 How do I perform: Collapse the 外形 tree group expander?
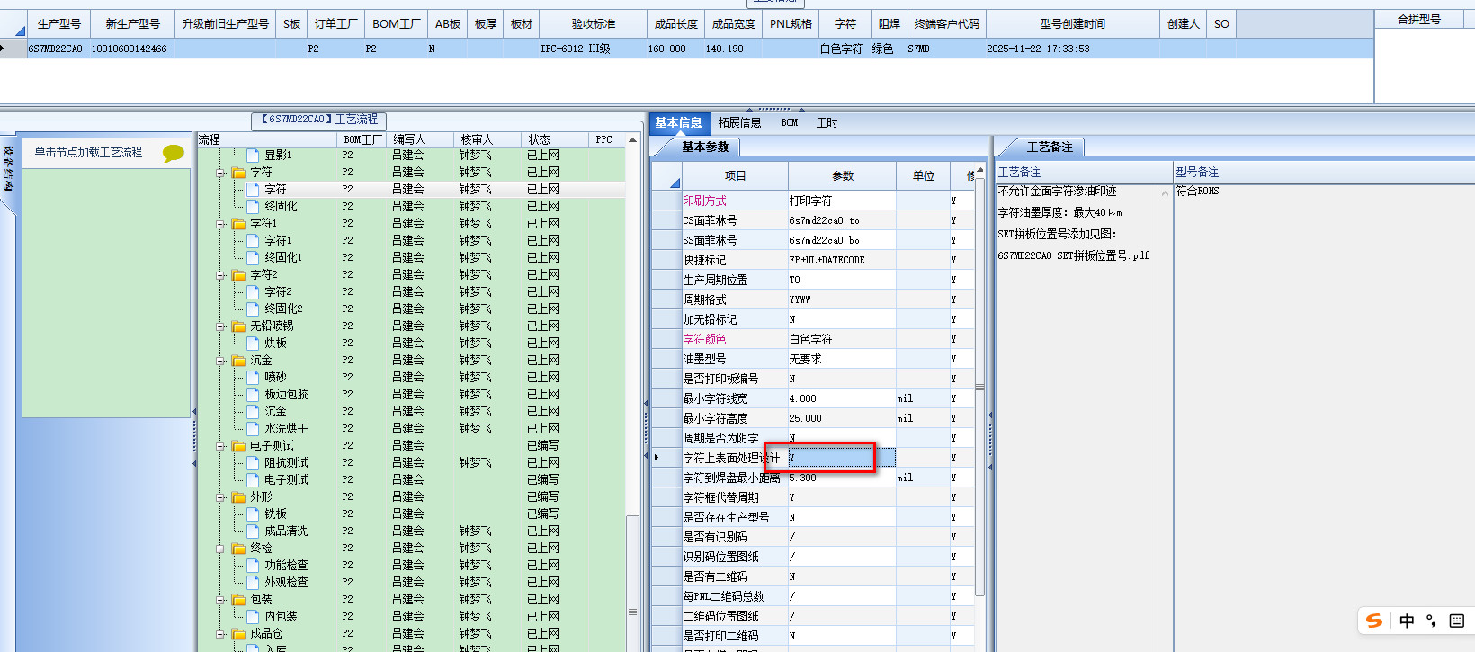[x=220, y=497]
